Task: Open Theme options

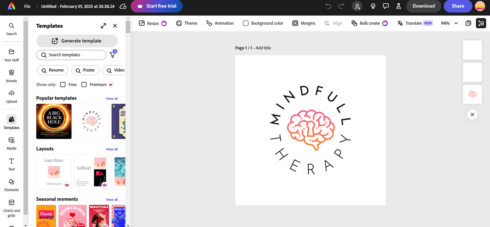Action: click(x=186, y=23)
